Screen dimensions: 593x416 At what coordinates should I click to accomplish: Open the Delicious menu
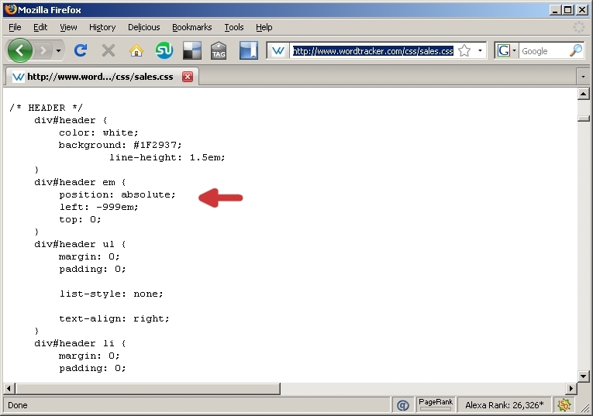tap(143, 27)
